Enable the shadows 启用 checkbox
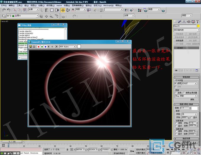 pos(176,93)
